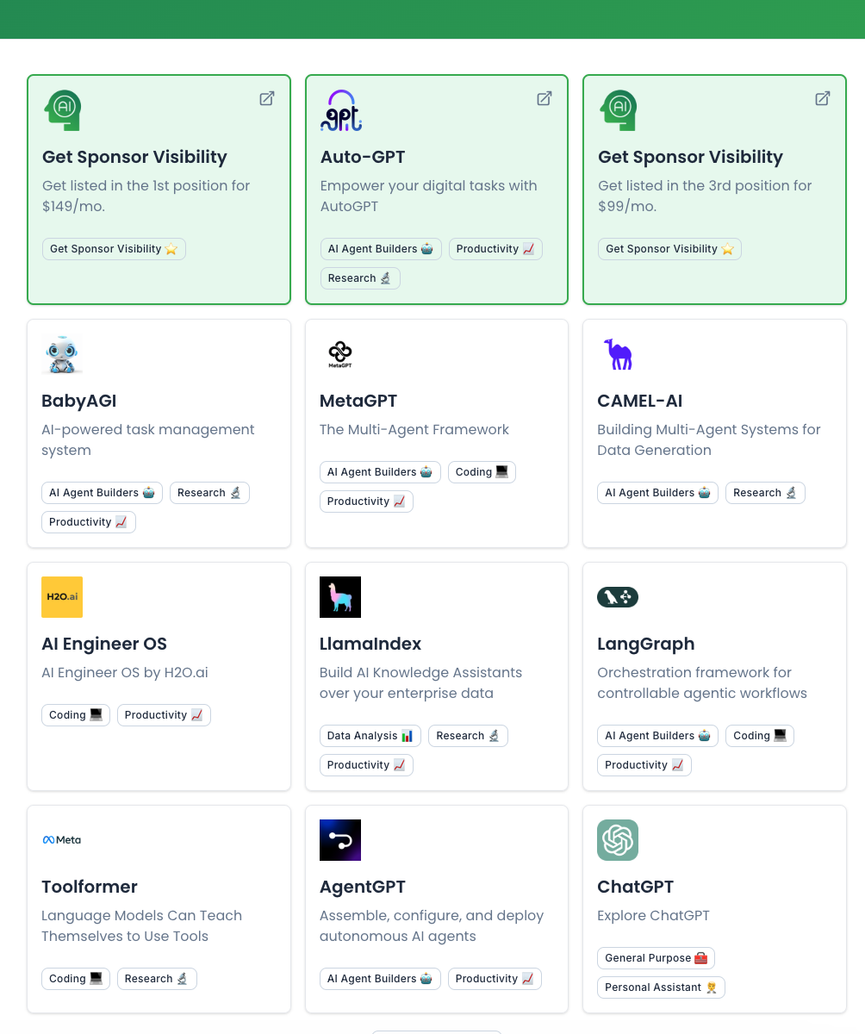Click the Auto-GPT logo icon
Screen dimensions: 865x1034
point(340,110)
